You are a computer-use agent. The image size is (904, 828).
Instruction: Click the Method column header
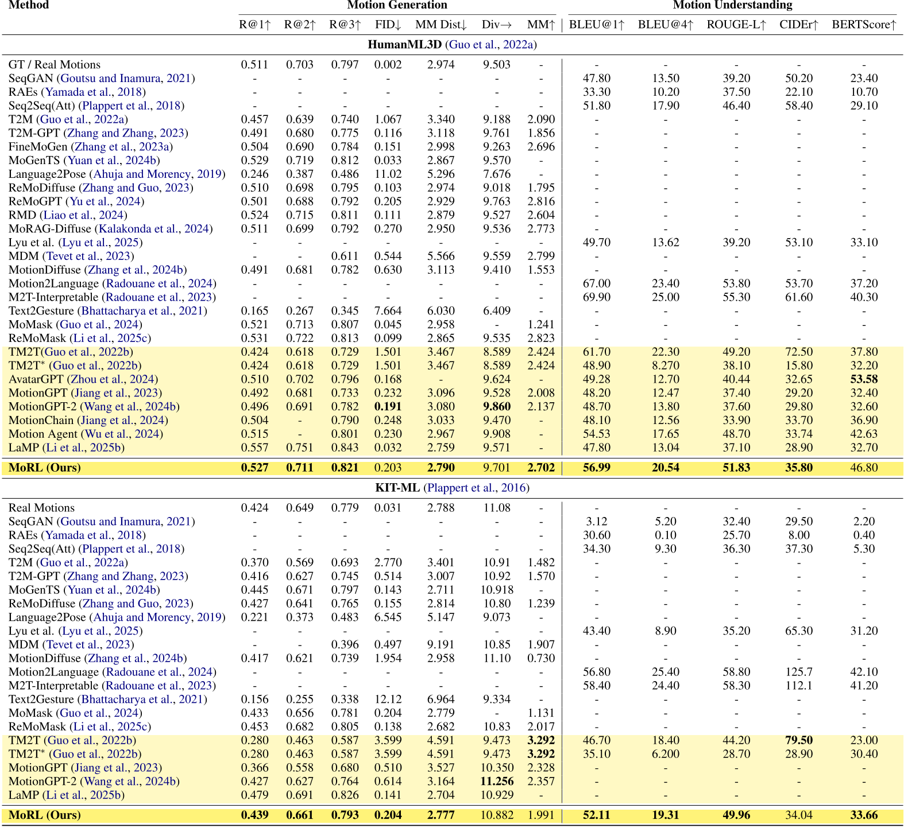tap(29, 5)
